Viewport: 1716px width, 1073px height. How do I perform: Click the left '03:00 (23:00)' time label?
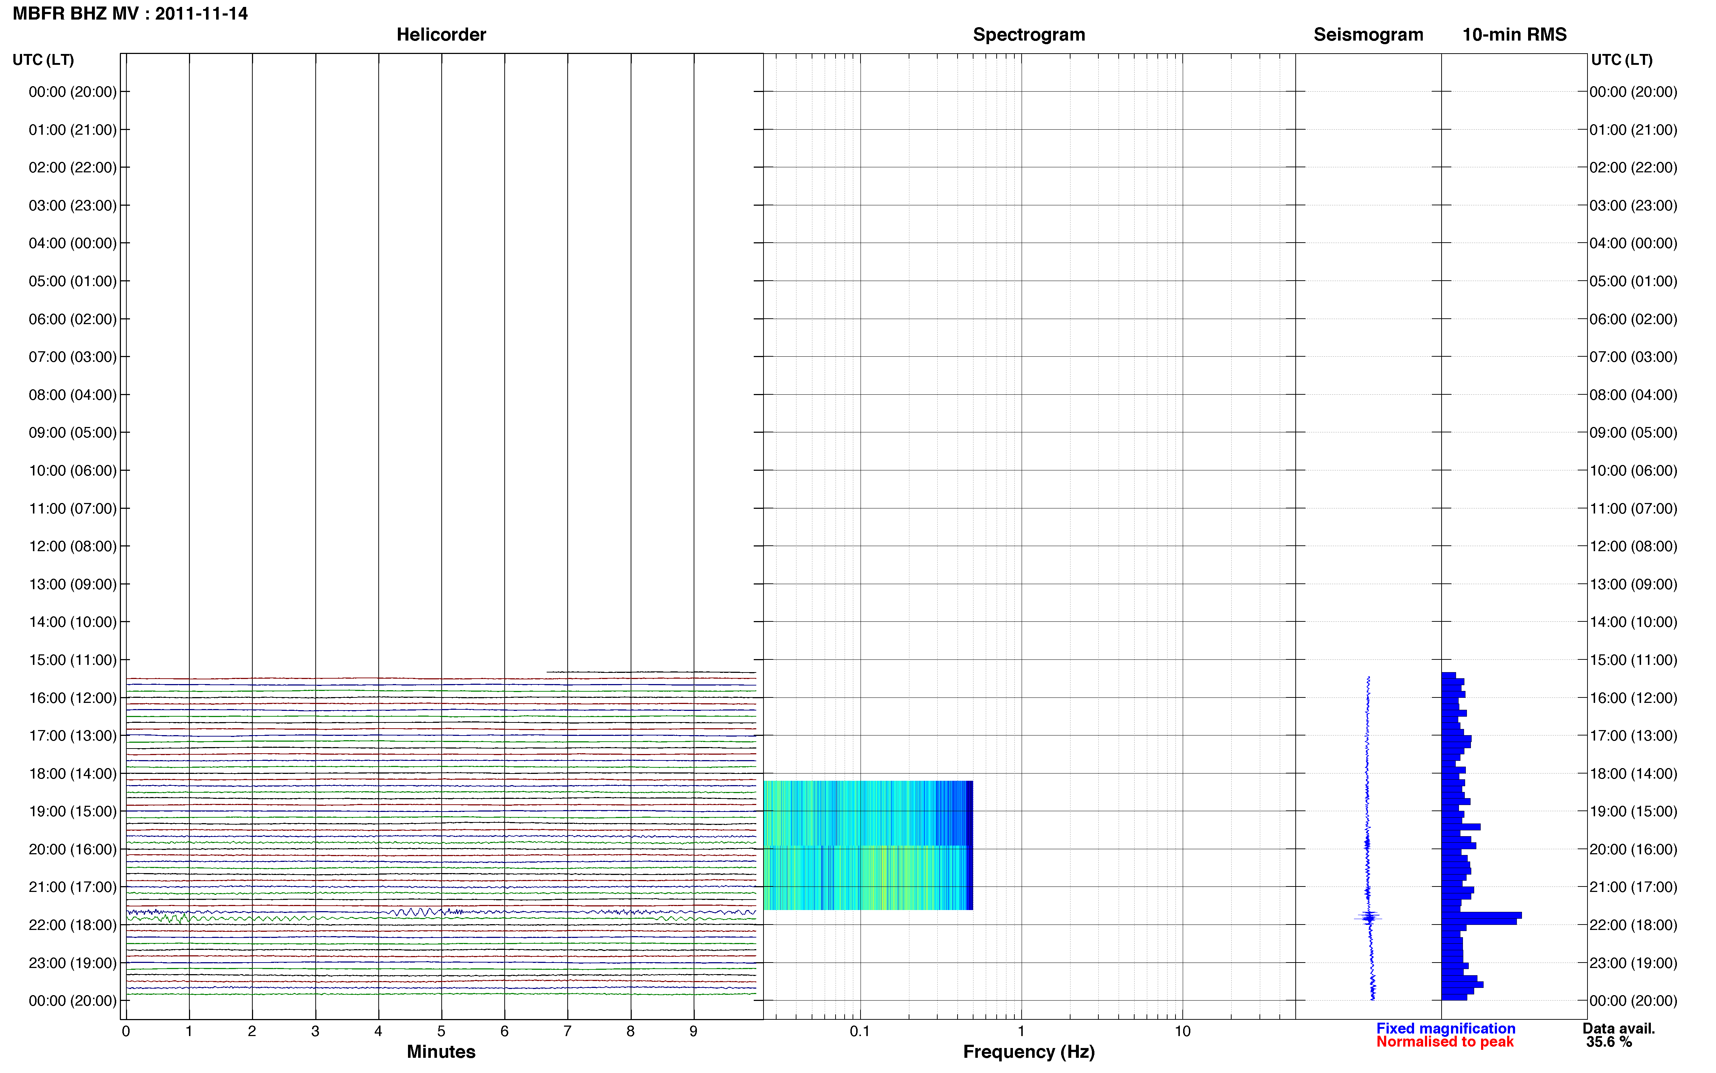point(72,206)
